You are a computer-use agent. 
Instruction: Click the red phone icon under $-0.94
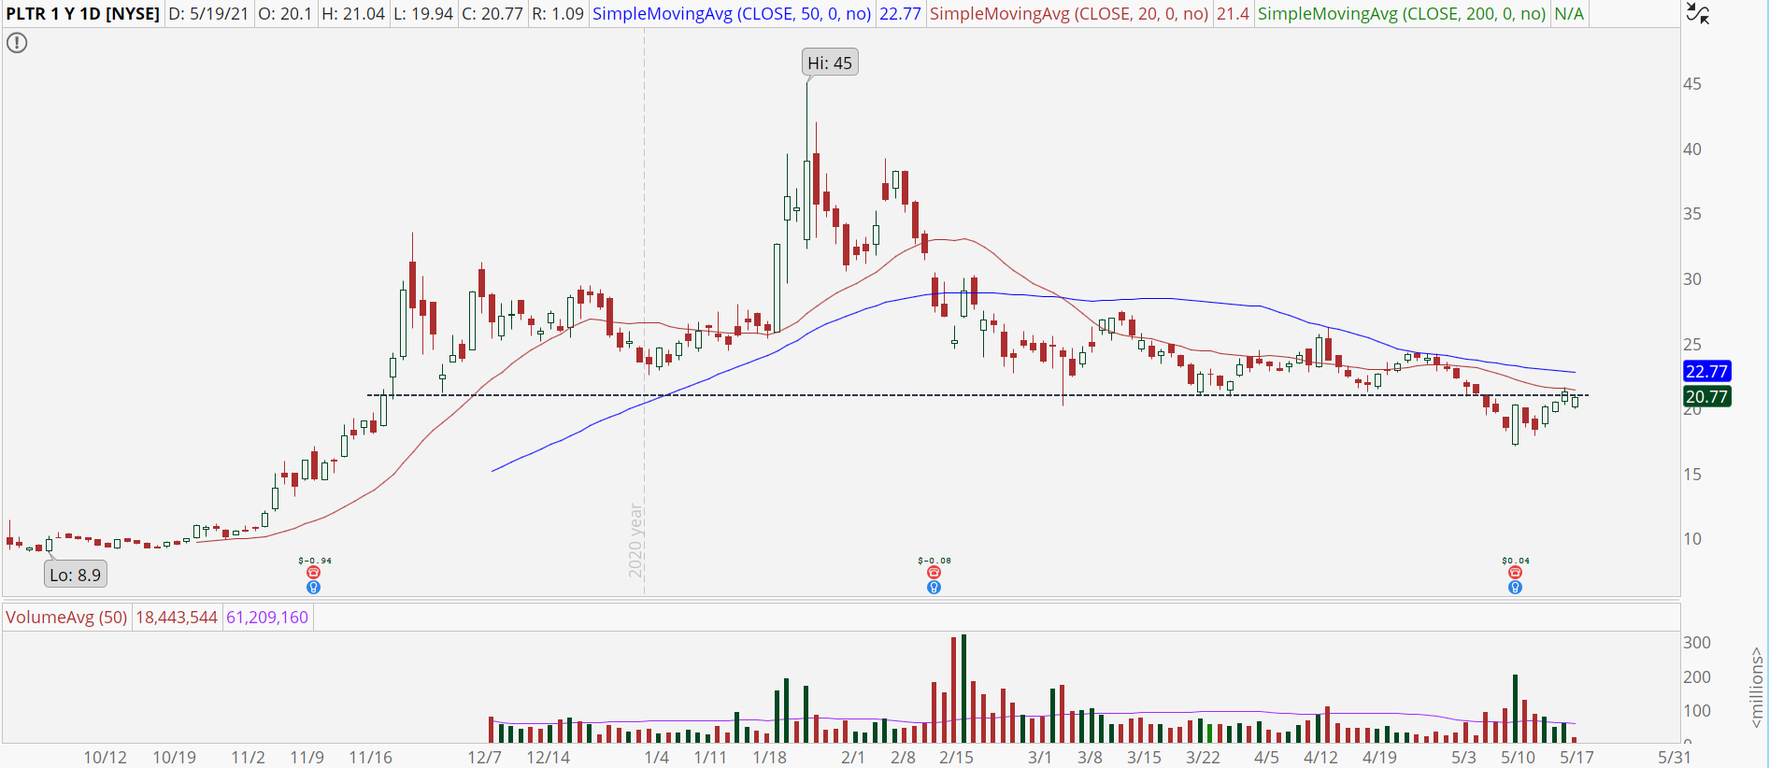[314, 573]
